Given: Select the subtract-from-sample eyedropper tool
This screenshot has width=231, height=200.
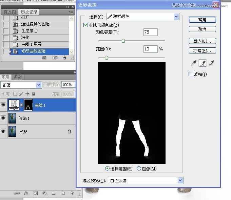Looking at the screenshot, I should (212, 63).
